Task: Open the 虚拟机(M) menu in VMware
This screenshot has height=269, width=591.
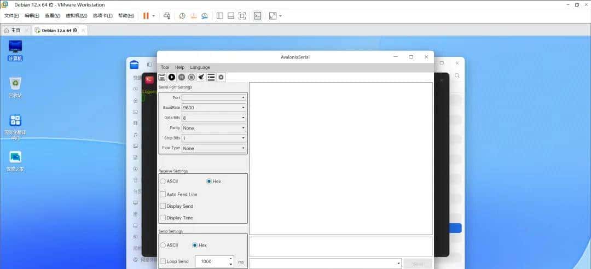Action: (x=77, y=16)
